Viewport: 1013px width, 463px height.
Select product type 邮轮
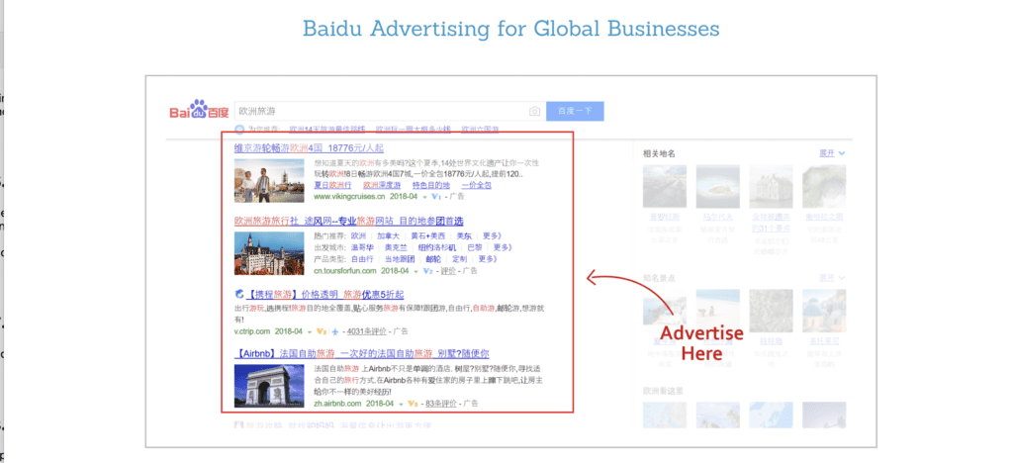coord(433,259)
